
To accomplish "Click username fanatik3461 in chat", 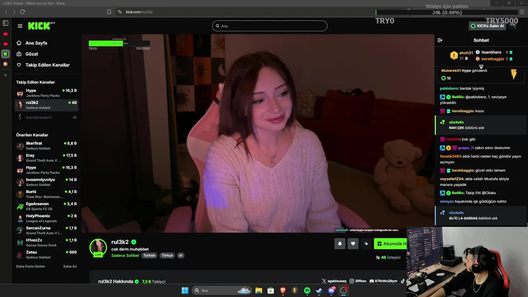I will (x=450, y=156).
